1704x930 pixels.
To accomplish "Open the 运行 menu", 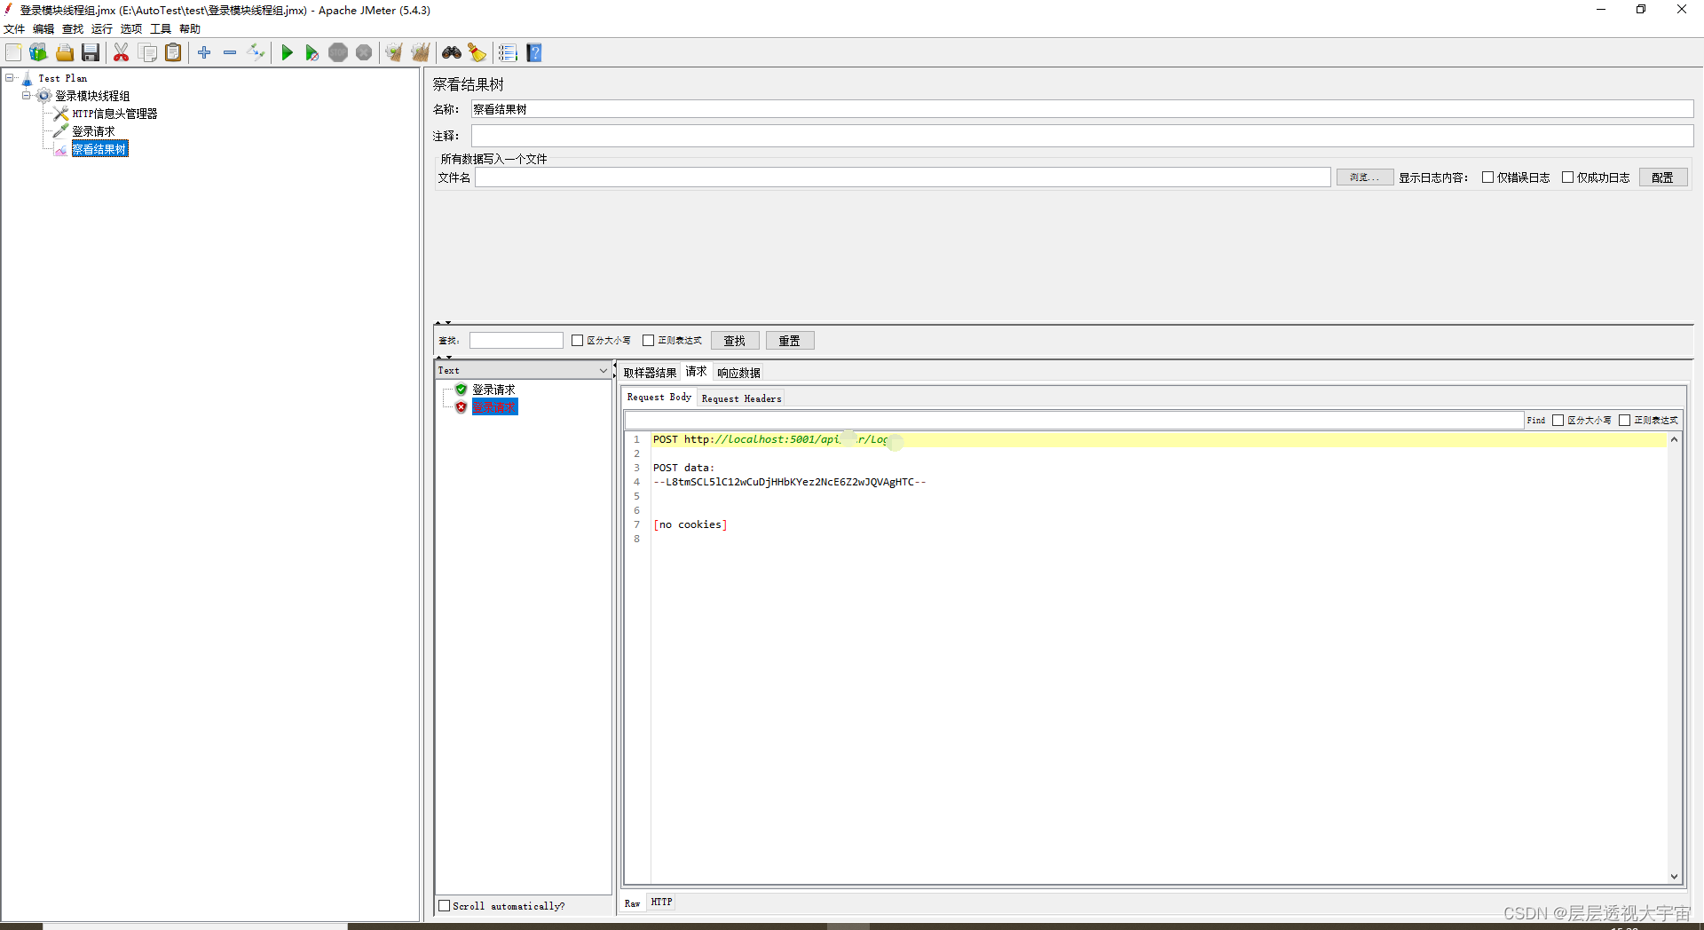I will [x=102, y=29].
